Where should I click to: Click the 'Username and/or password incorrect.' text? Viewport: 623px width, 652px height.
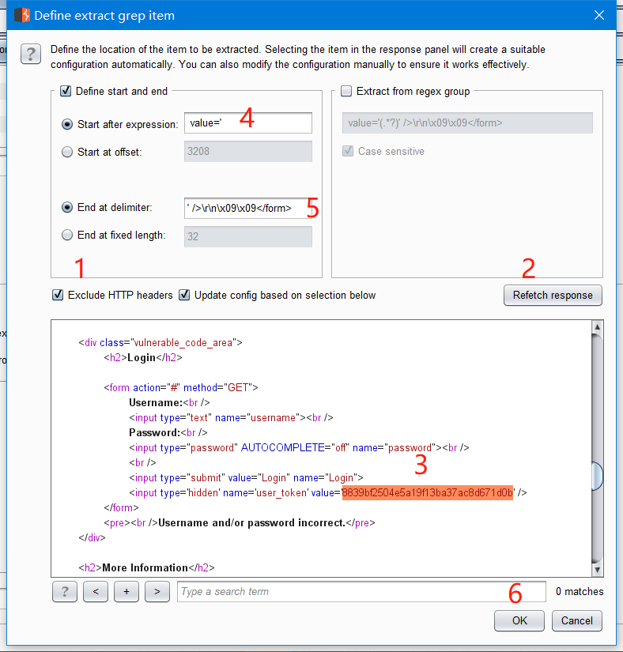(251, 522)
